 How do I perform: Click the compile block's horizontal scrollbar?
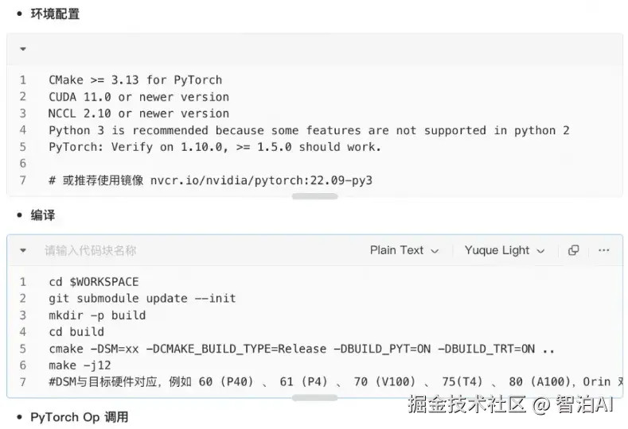pyautogui.click(x=315, y=398)
